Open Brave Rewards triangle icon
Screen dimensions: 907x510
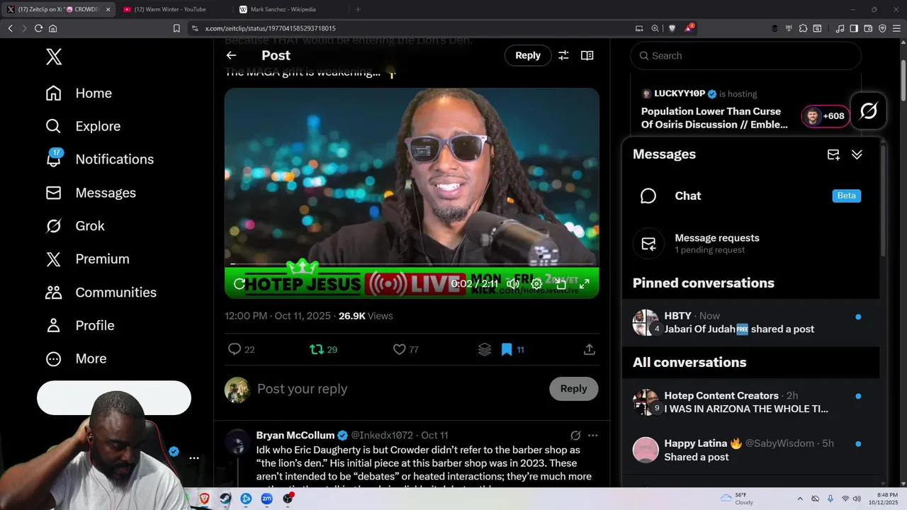689,28
